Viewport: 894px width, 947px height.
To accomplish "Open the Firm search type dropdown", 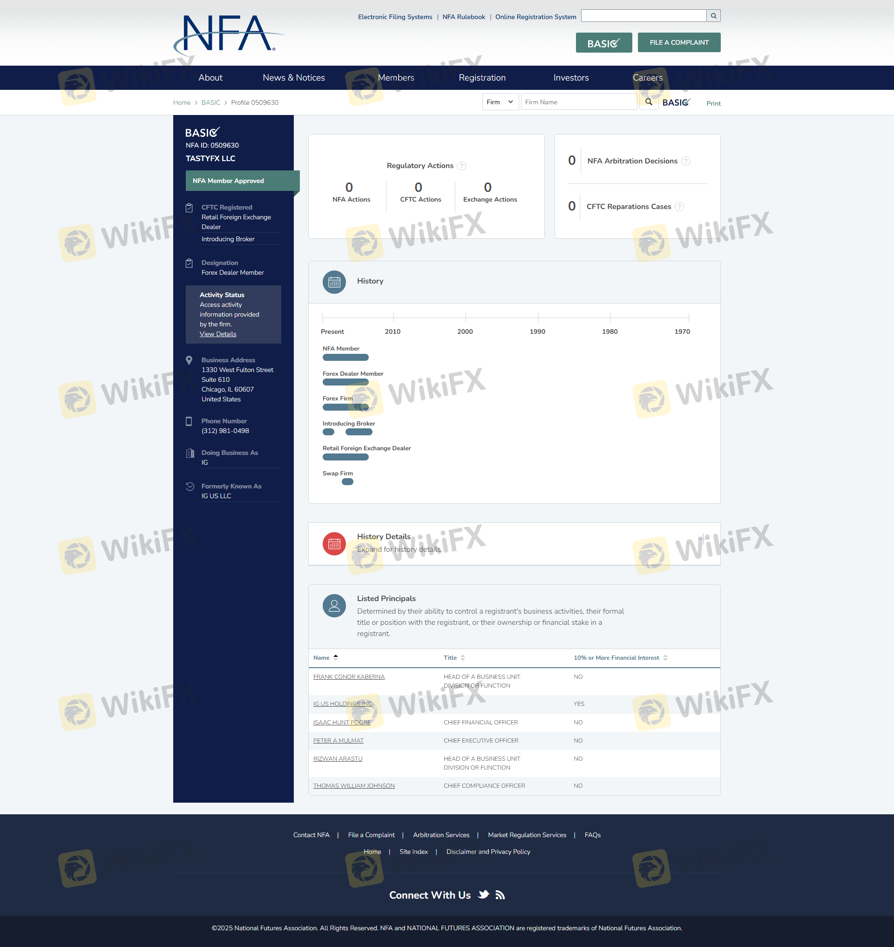I will tap(500, 102).
